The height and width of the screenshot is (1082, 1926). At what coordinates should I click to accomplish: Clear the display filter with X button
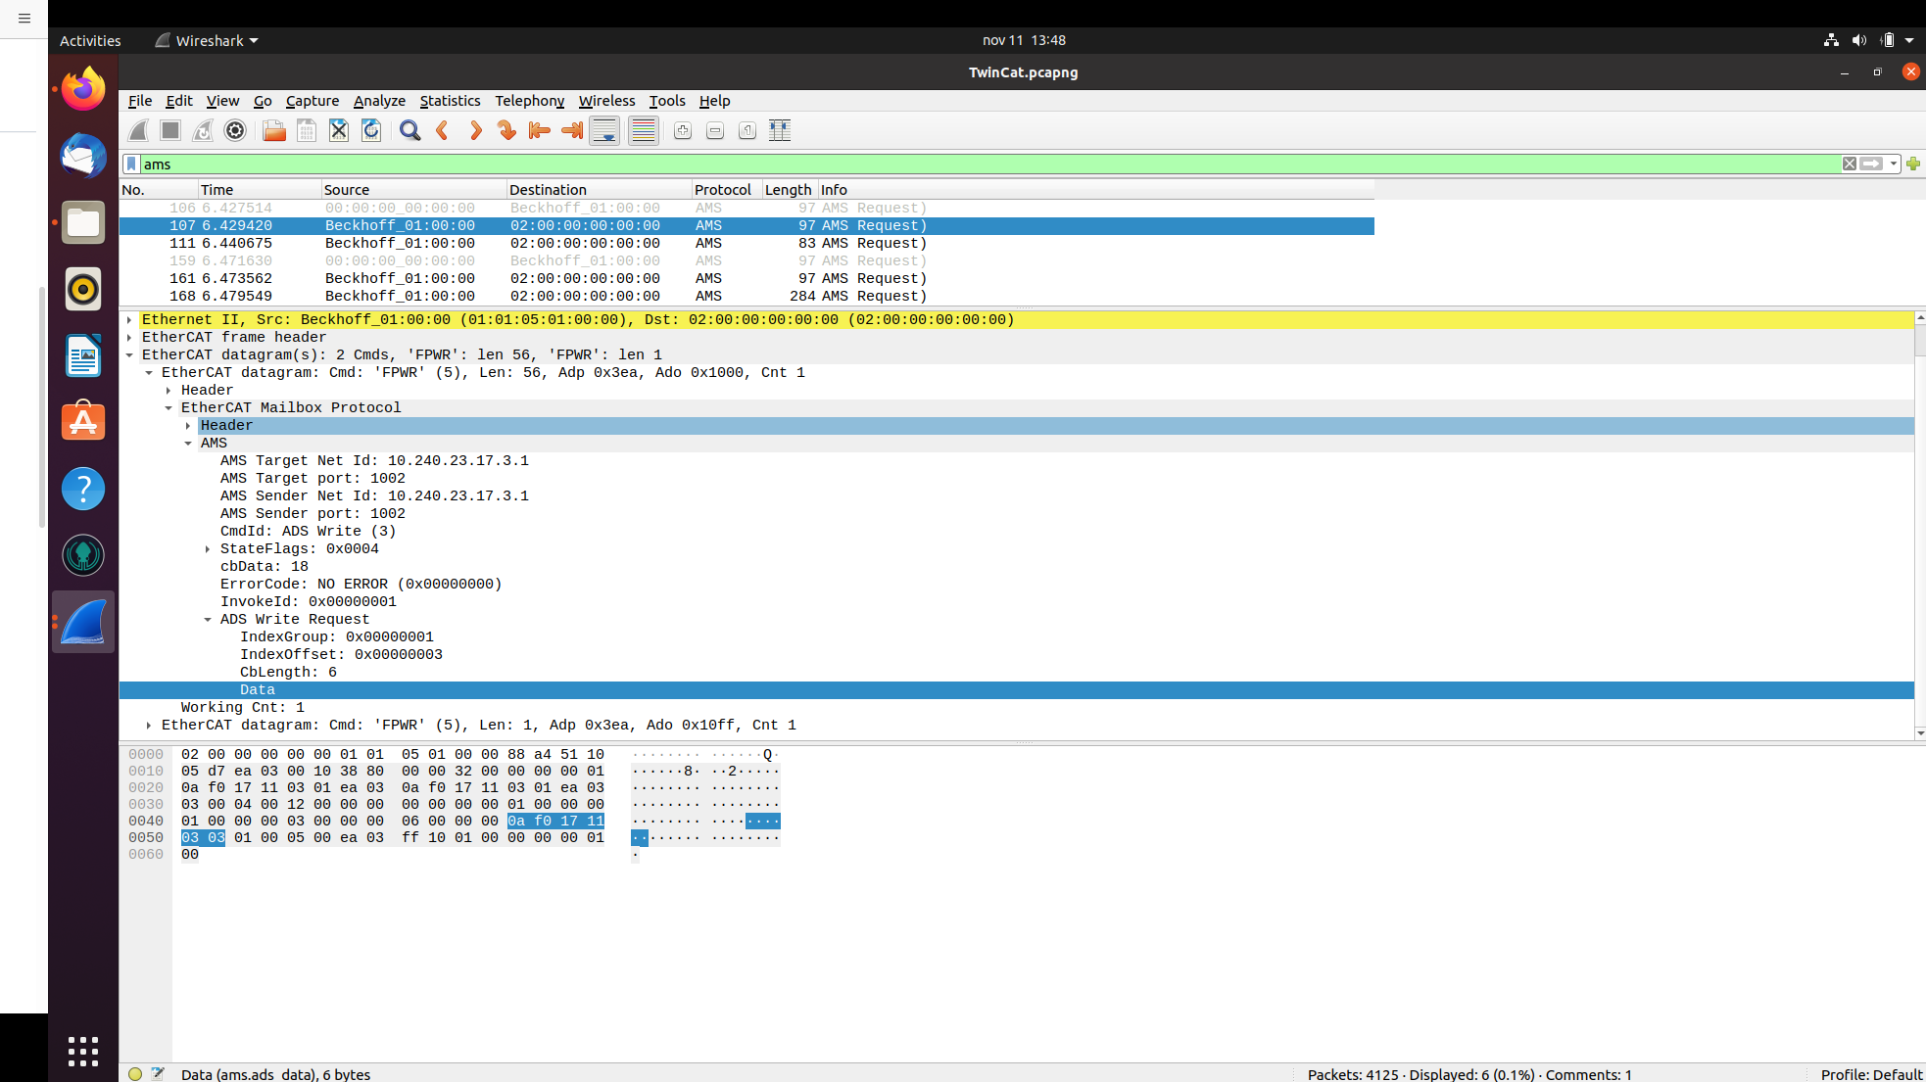click(x=1849, y=164)
